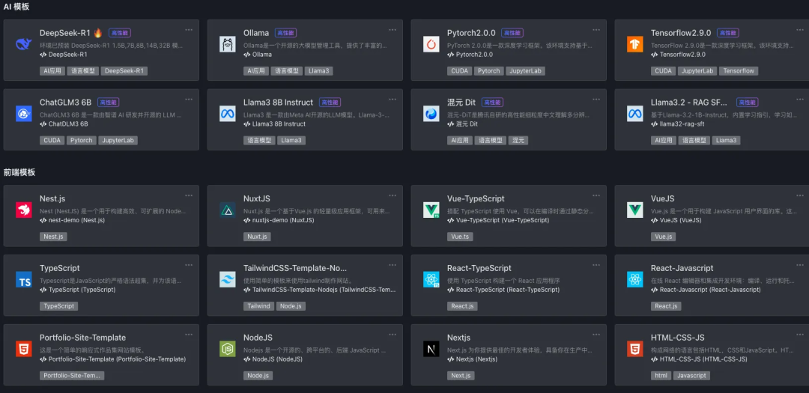Click the Tensorflow2.9.0 orange logo icon

635,44
